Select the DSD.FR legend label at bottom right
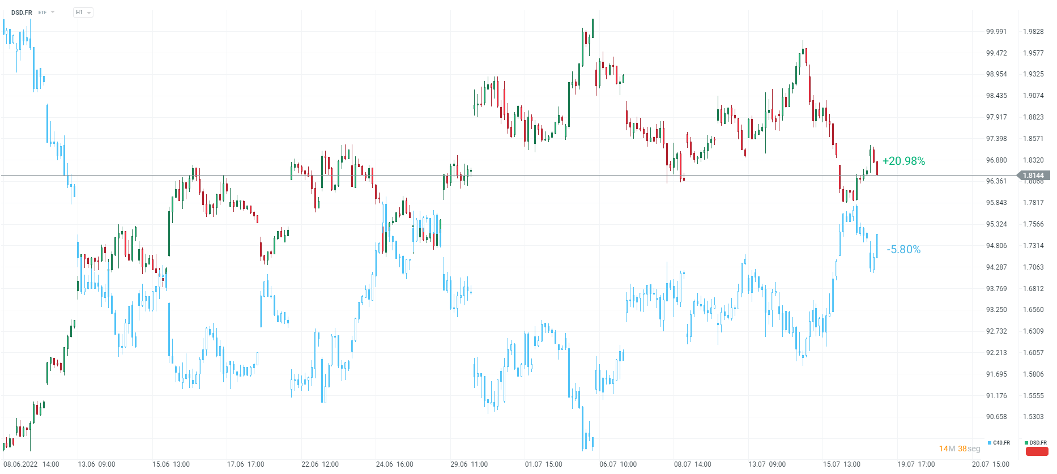 click(x=1038, y=443)
